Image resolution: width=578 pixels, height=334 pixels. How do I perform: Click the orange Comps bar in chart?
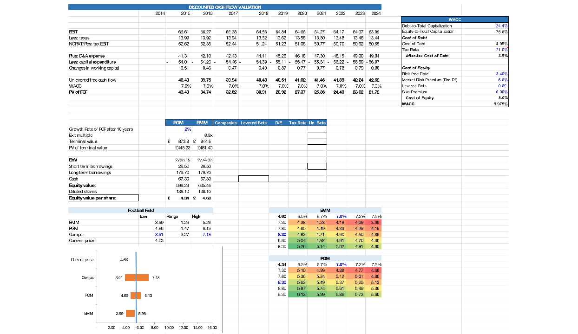(x=137, y=277)
